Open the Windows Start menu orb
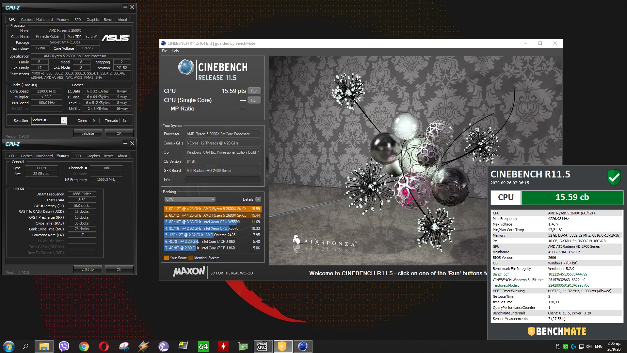627x353 pixels. [x=9, y=346]
